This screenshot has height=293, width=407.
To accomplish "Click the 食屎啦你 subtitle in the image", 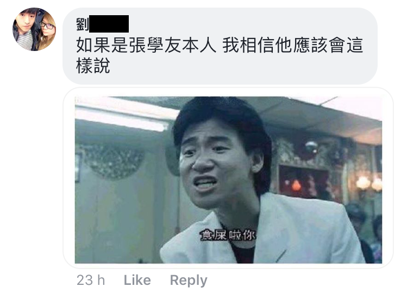I will 228,235.
